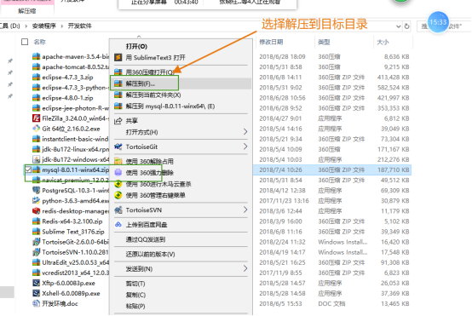The image size is (472, 316).
Task: Click the icon beside 使用 360管理右键菜单
Action: click(x=118, y=195)
